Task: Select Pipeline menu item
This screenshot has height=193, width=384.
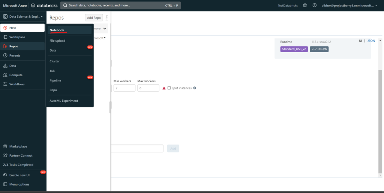Action: tap(69, 80)
